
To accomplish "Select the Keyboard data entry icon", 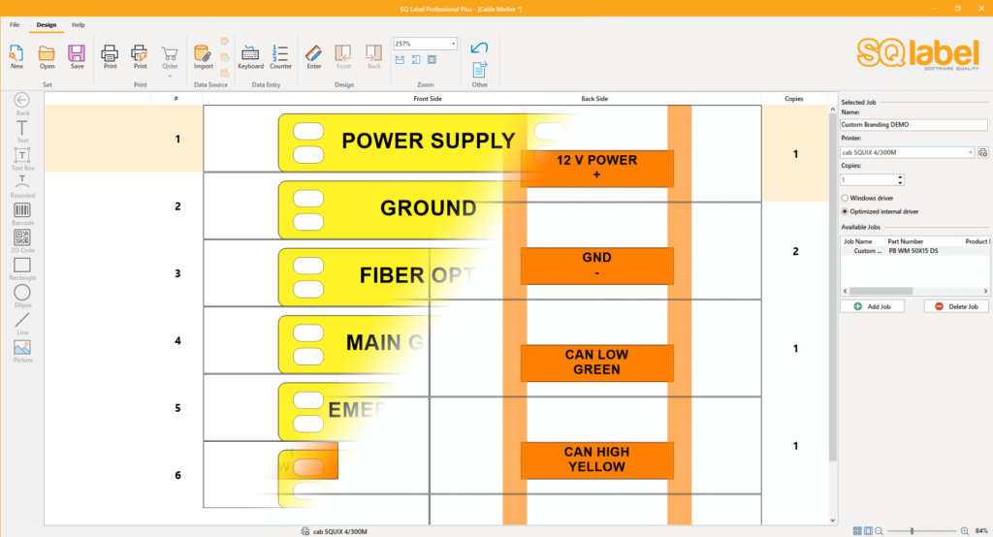I will (250, 56).
